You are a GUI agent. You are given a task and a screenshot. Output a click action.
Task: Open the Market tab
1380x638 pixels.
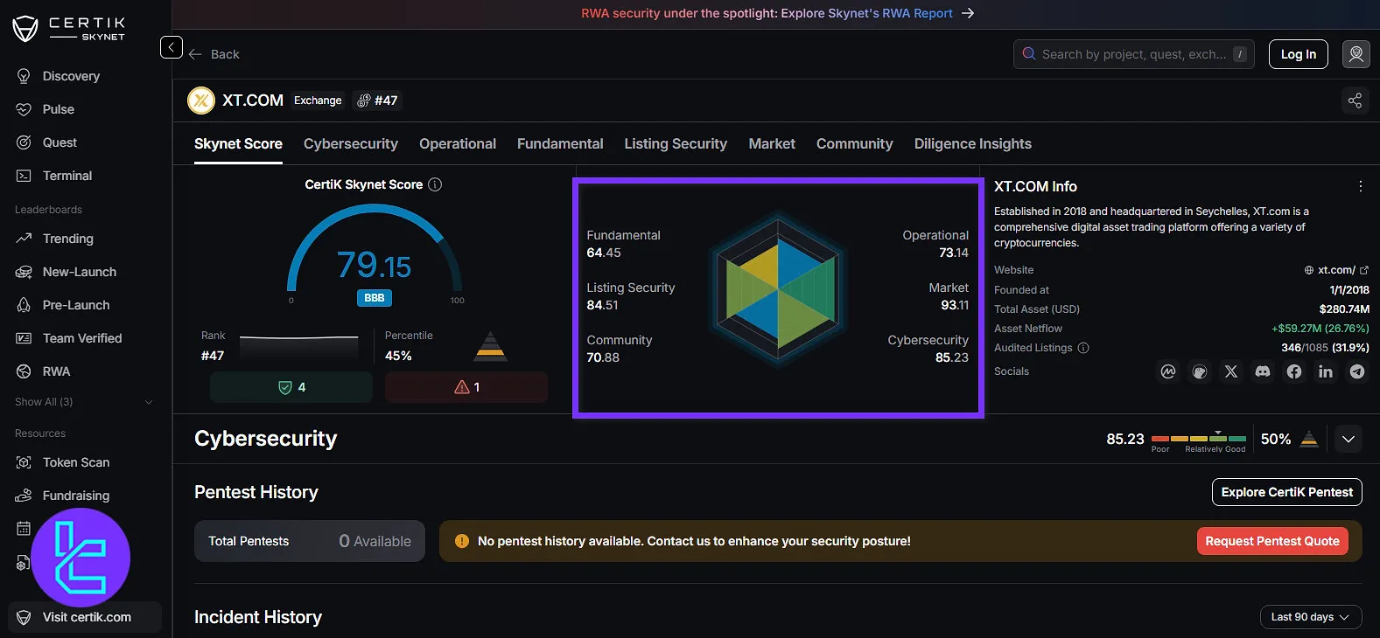click(772, 144)
